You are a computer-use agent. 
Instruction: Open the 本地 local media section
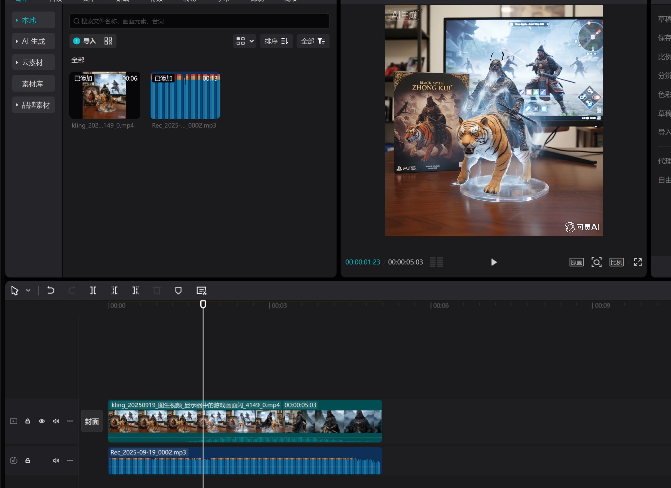(33, 20)
